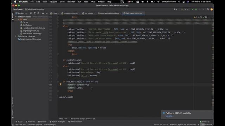Open Python Console tool window
Image resolution: width=225 pixels, height=126 pixels.
(75, 122)
